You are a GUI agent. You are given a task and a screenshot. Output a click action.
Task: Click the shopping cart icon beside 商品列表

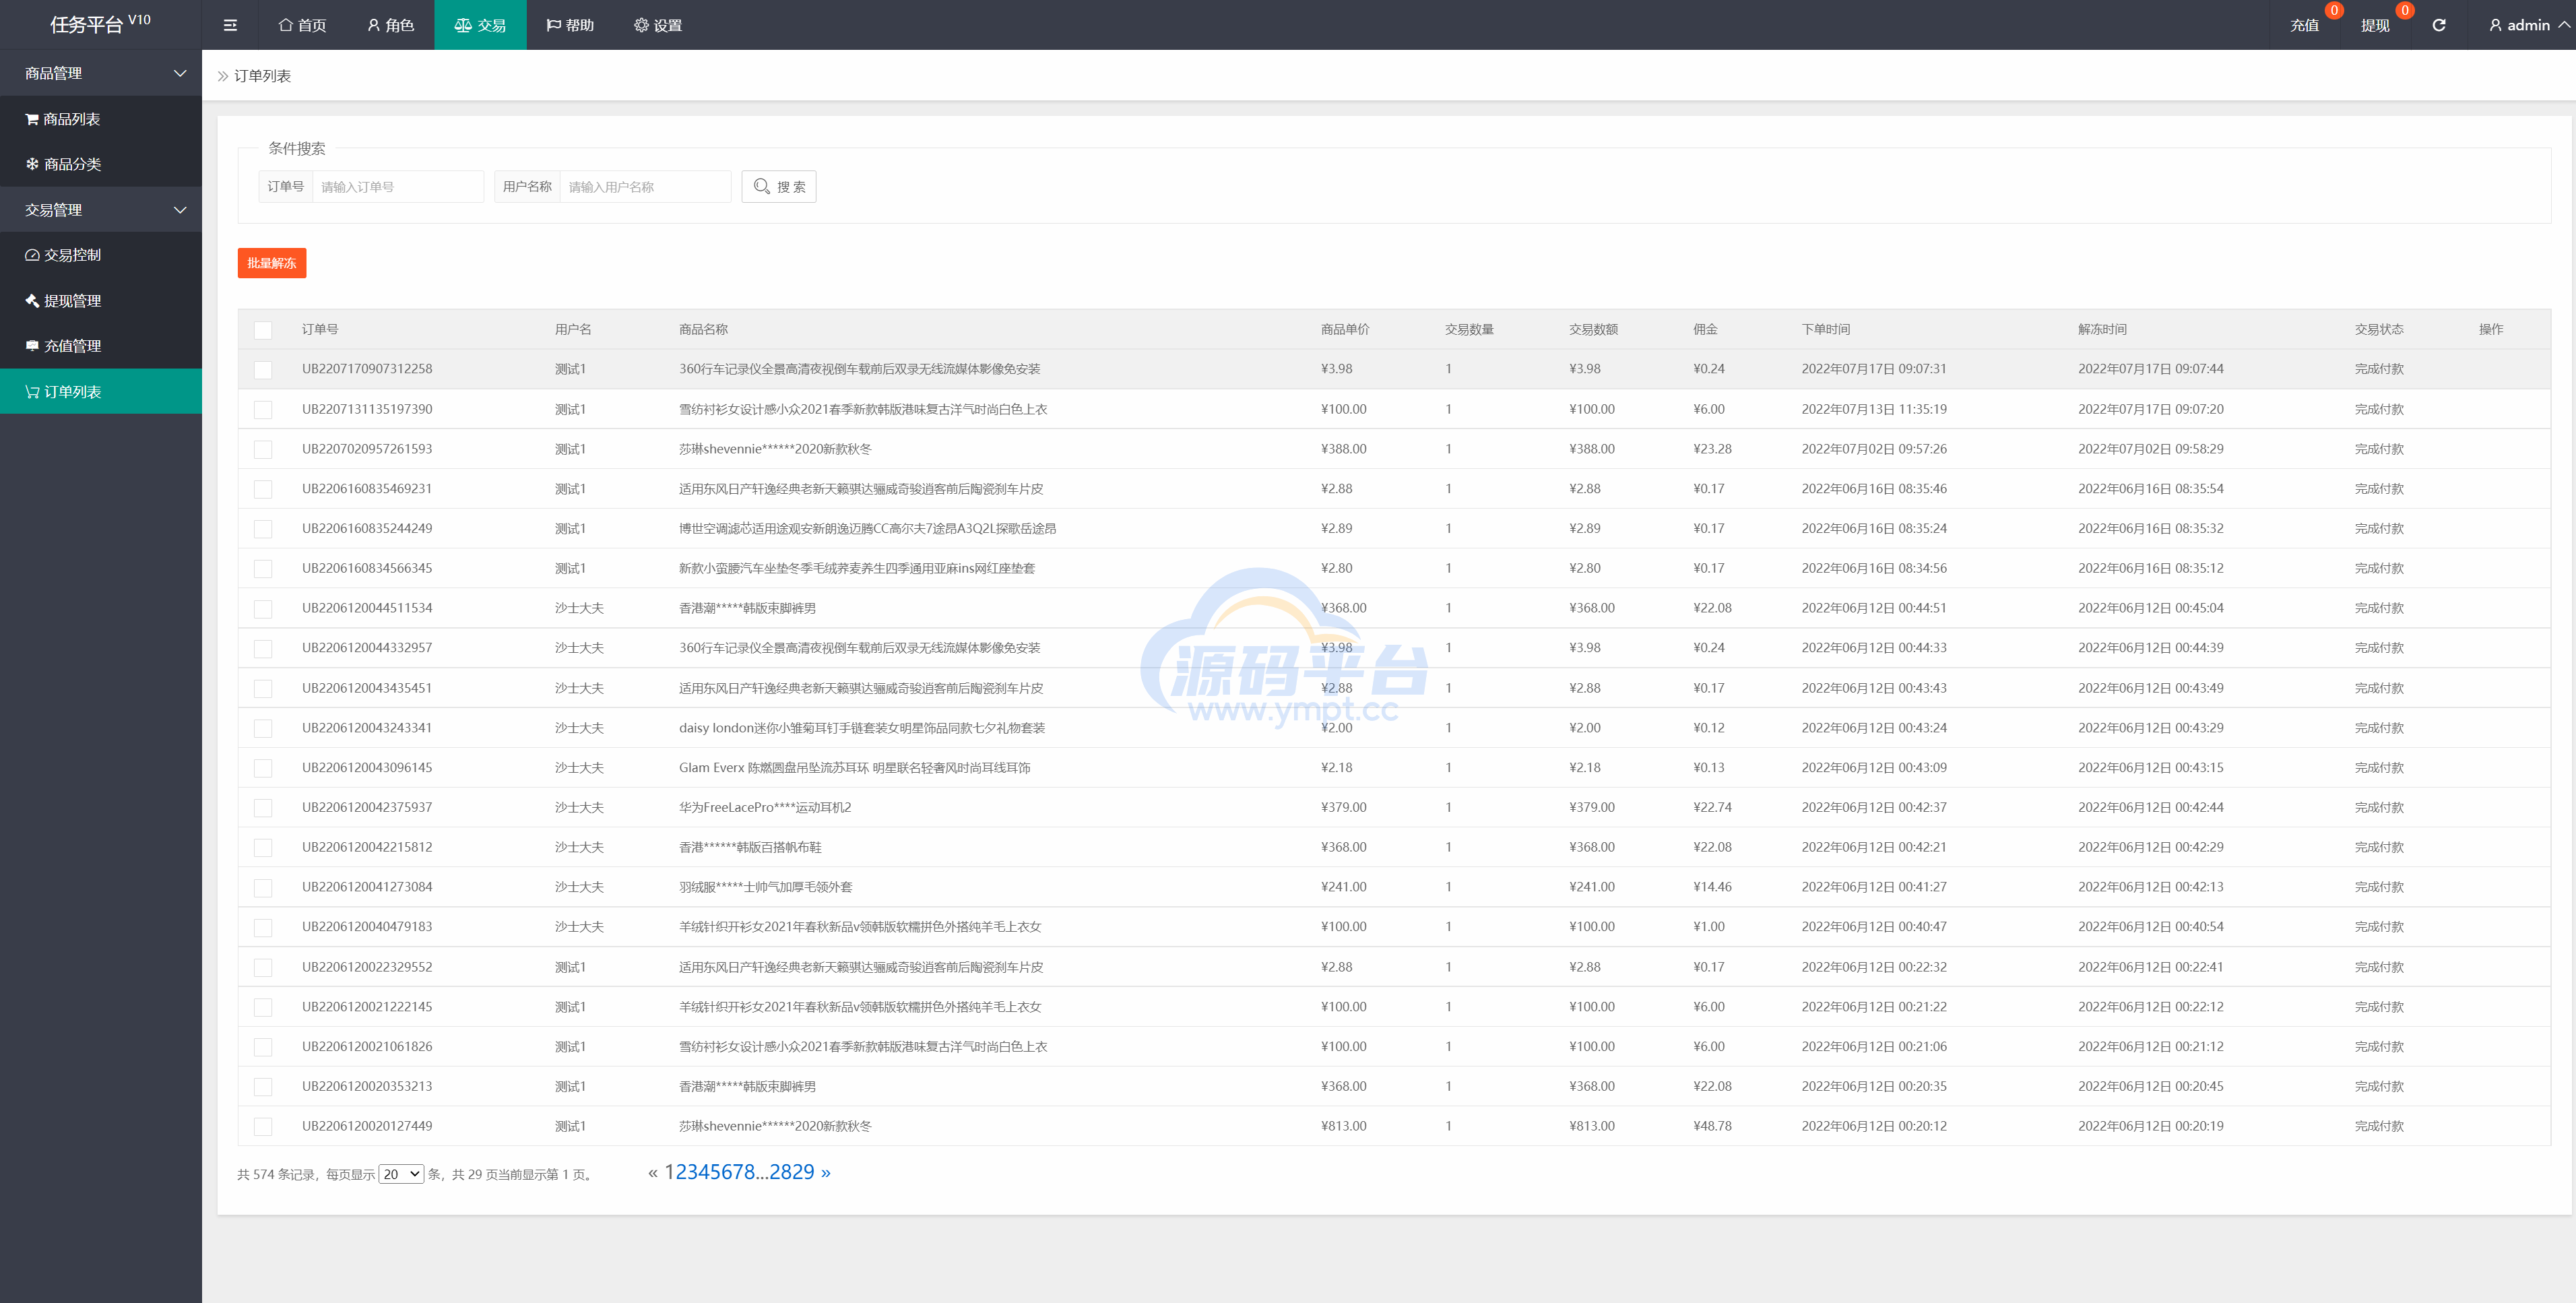[32, 119]
